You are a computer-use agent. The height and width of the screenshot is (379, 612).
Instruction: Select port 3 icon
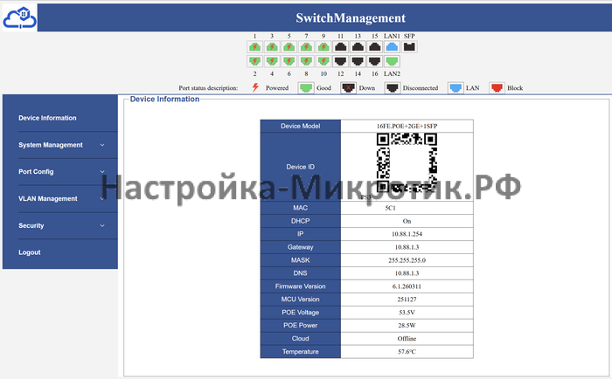(x=272, y=47)
